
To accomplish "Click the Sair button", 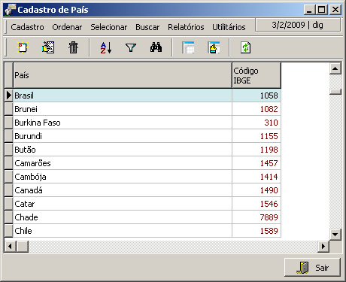I will (x=312, y=268).
